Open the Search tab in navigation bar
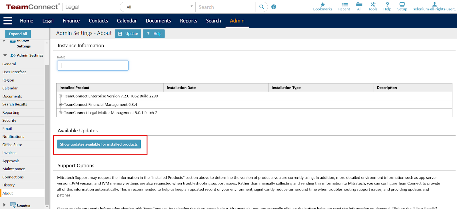 point(213,21)
